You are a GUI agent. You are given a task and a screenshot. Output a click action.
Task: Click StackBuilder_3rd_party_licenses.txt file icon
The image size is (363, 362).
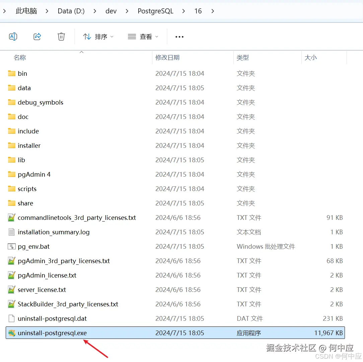pyautogui.click(x=12, y=304)
